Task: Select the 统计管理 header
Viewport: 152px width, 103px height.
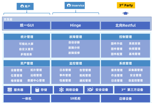Action: tap(27, 37)
